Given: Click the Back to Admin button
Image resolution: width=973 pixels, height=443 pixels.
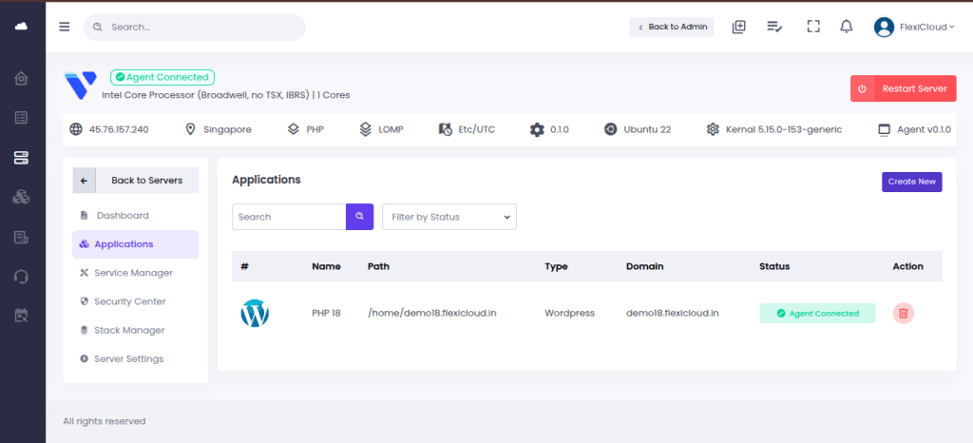Looking at the screenshot, I should coord(671,27).
